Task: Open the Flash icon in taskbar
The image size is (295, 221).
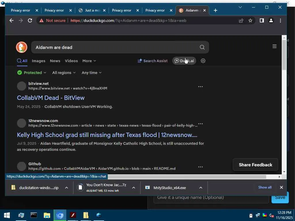Action: pos(73,215)
